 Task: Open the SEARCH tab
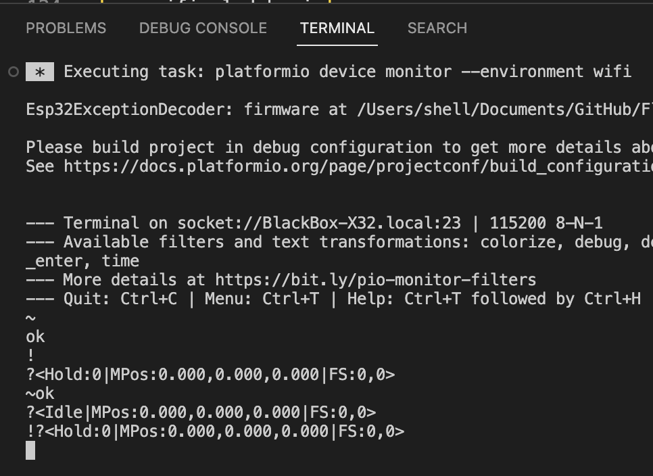click(x=437, y=28)
